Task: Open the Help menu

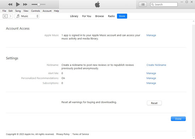Action: pyautogui.click(x=56, y=11)
